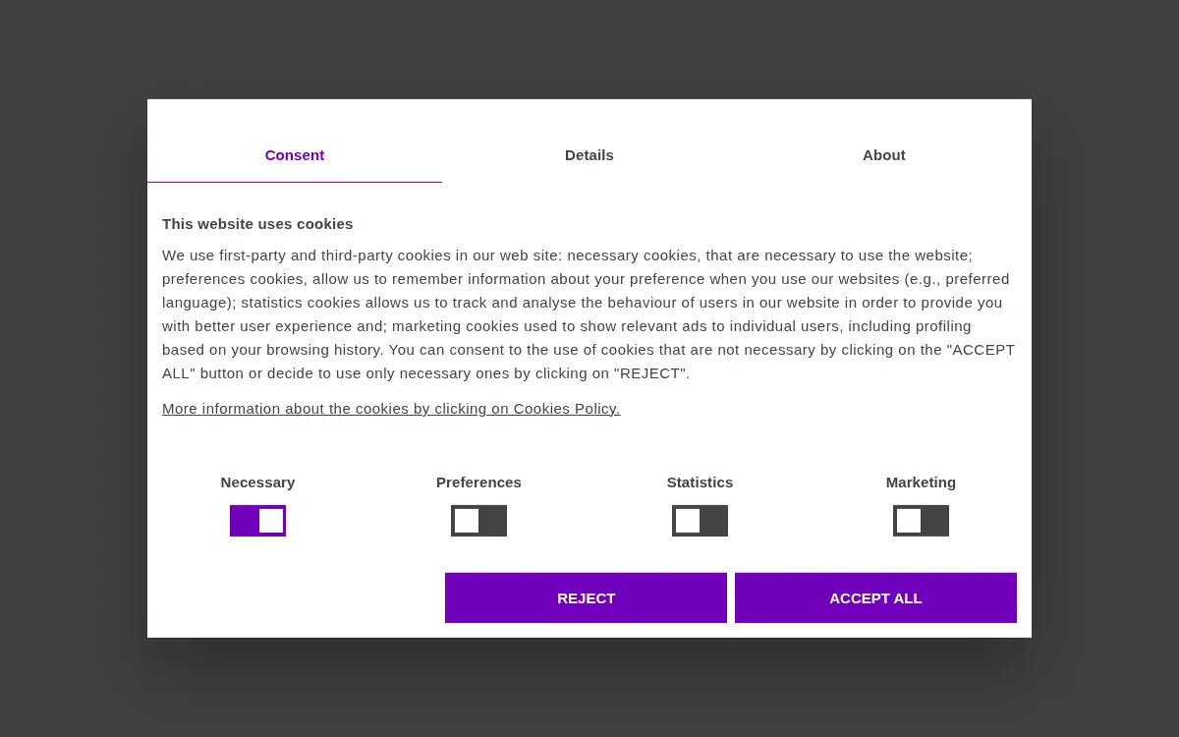
Task: Click the blank area left of REJECT
Action: 296,597
